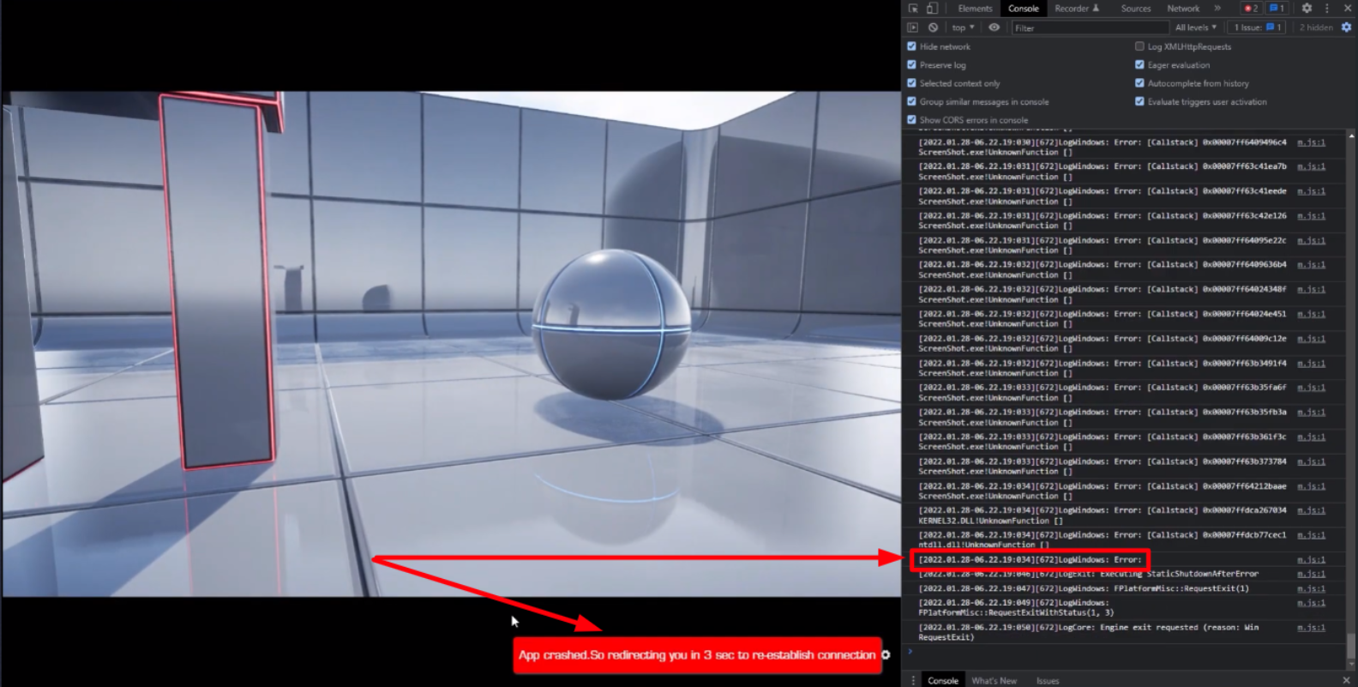1358x687 pixels.
Task: Click the blue console settings gear
Action: (1346, 27)
